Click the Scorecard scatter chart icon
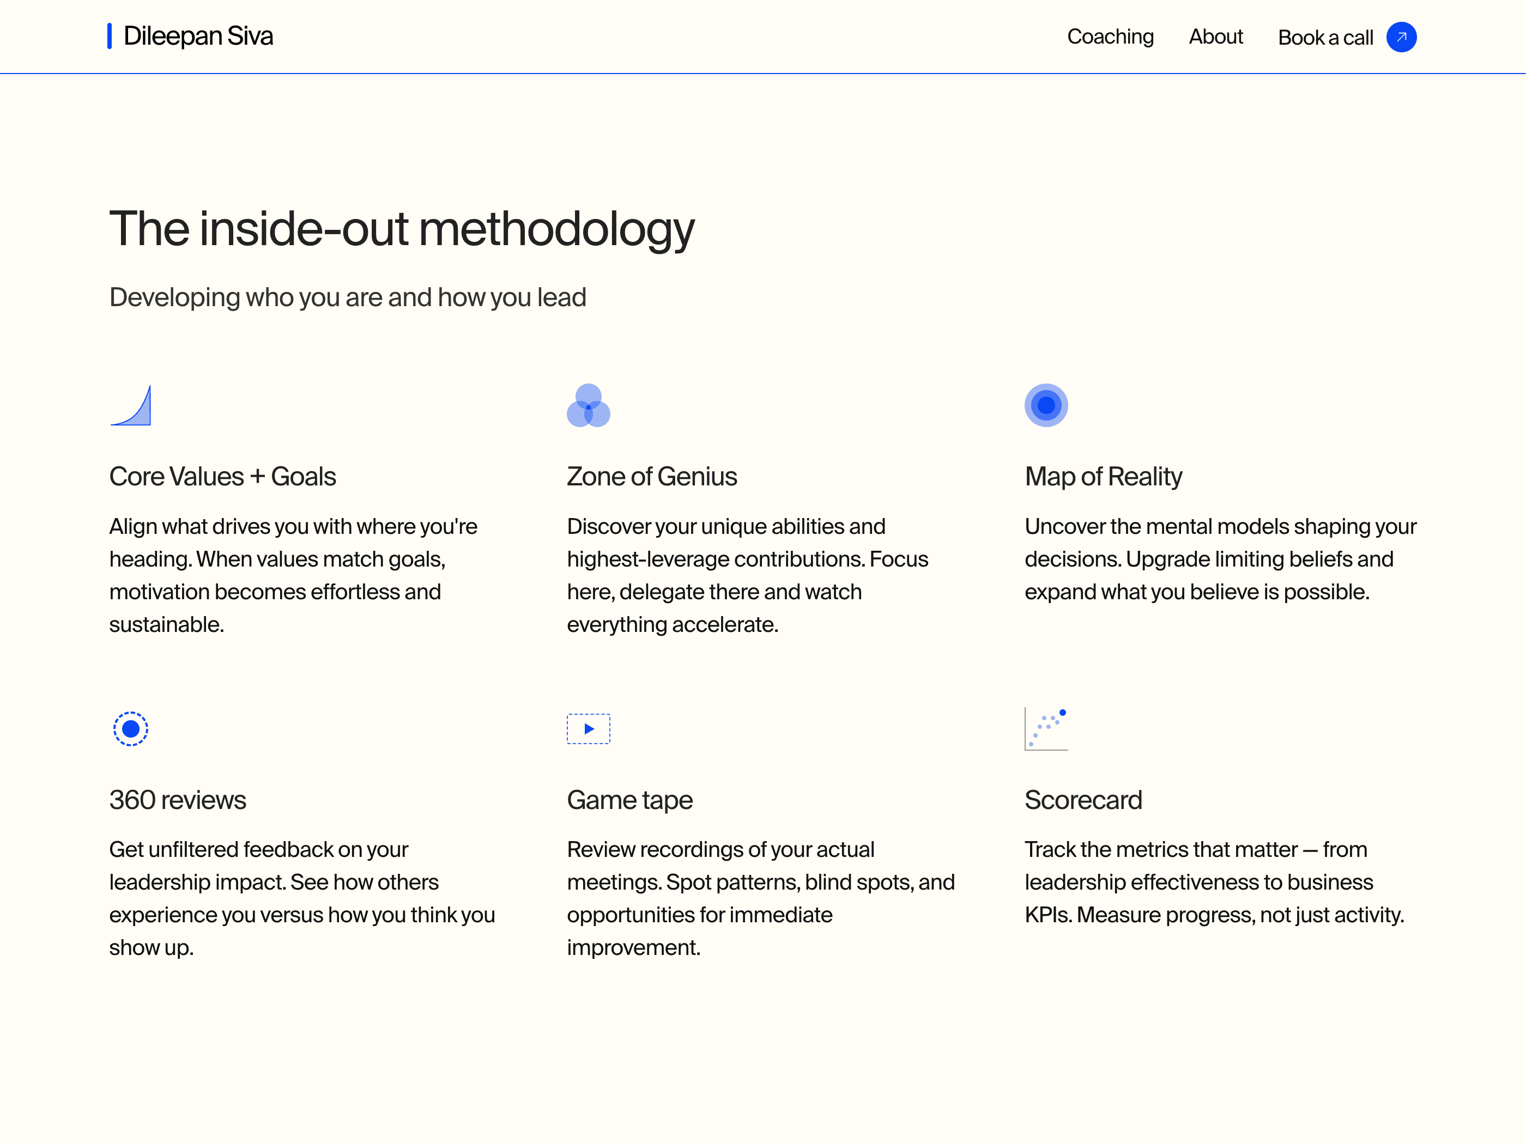The image size is (1526, 1144). [1046, 729]
